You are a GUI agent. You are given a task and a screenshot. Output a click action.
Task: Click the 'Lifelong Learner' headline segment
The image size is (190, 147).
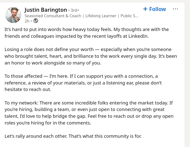[101, 16]
